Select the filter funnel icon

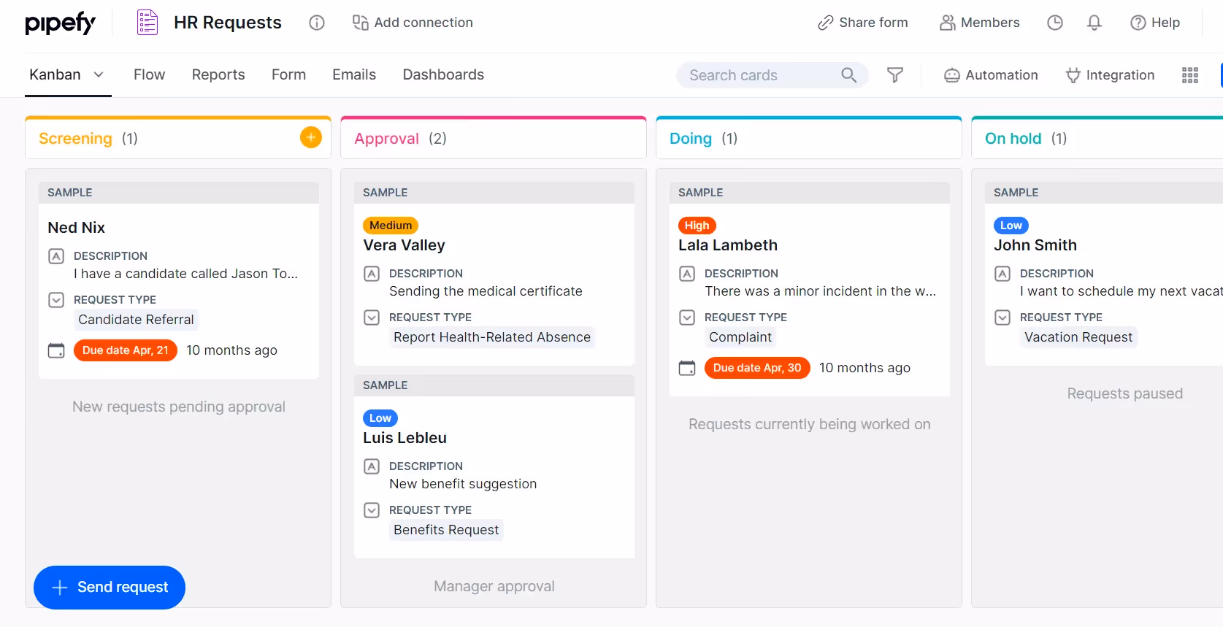click(x=895, y=75)
